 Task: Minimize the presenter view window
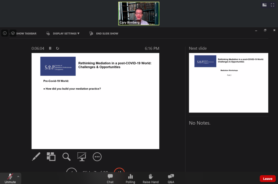point(256,30)
